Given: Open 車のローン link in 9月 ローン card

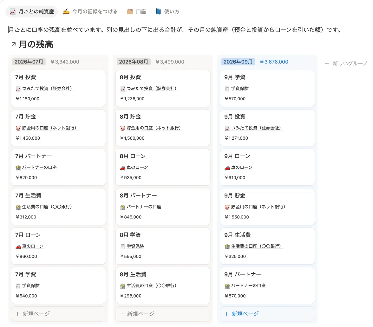Looking at the screenshot, I should (x=242, y=167).
